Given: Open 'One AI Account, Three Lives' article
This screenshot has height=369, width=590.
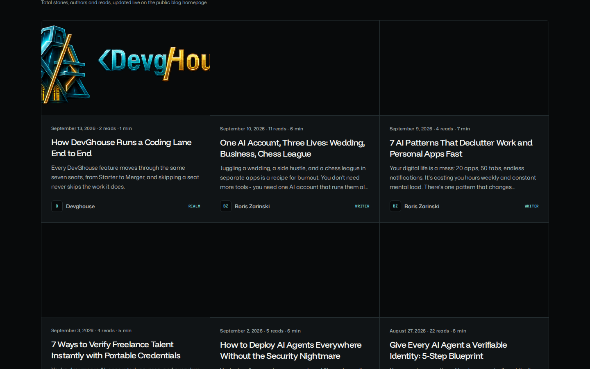Looking at the screenshot, I should point(292,148).
